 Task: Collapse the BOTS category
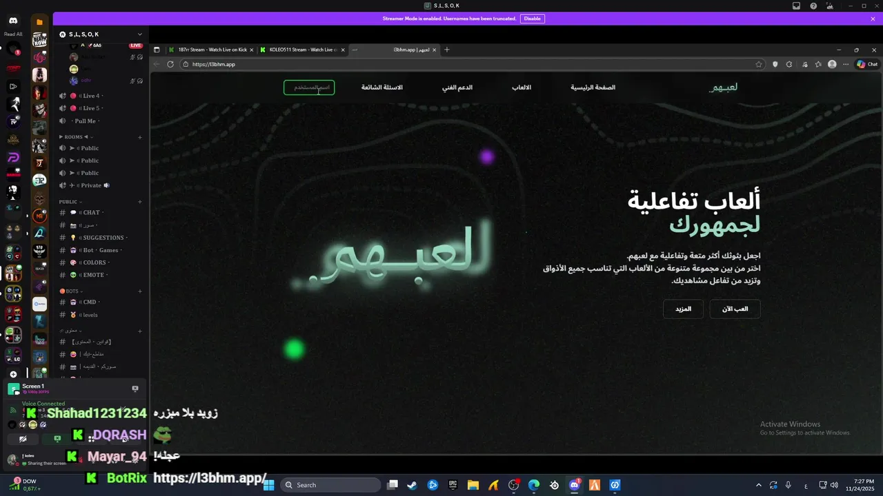[70, 291]
